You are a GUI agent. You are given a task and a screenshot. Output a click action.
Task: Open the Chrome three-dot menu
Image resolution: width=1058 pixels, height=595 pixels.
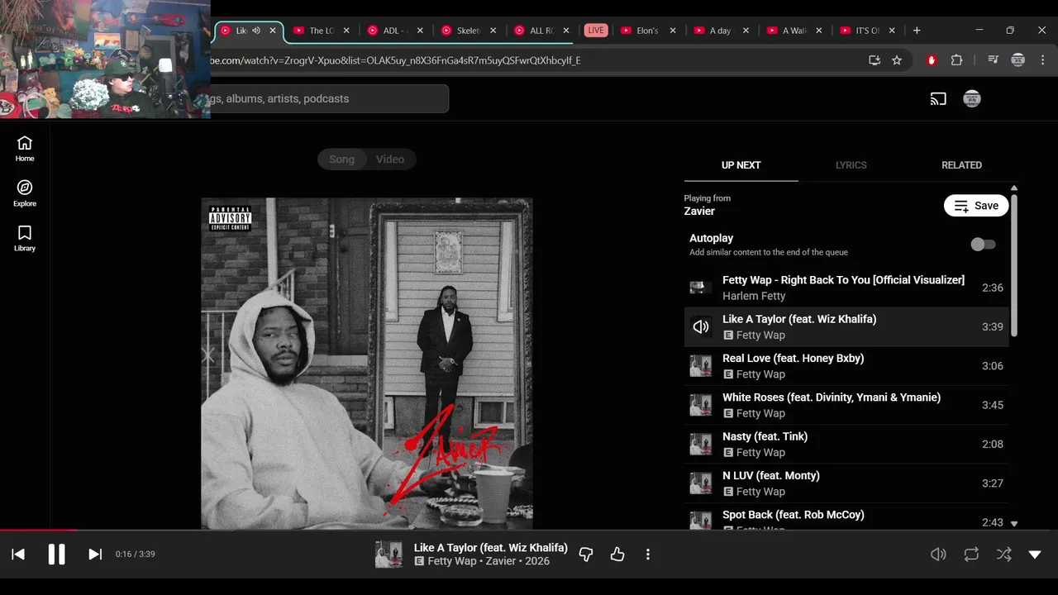[1042, 60]
